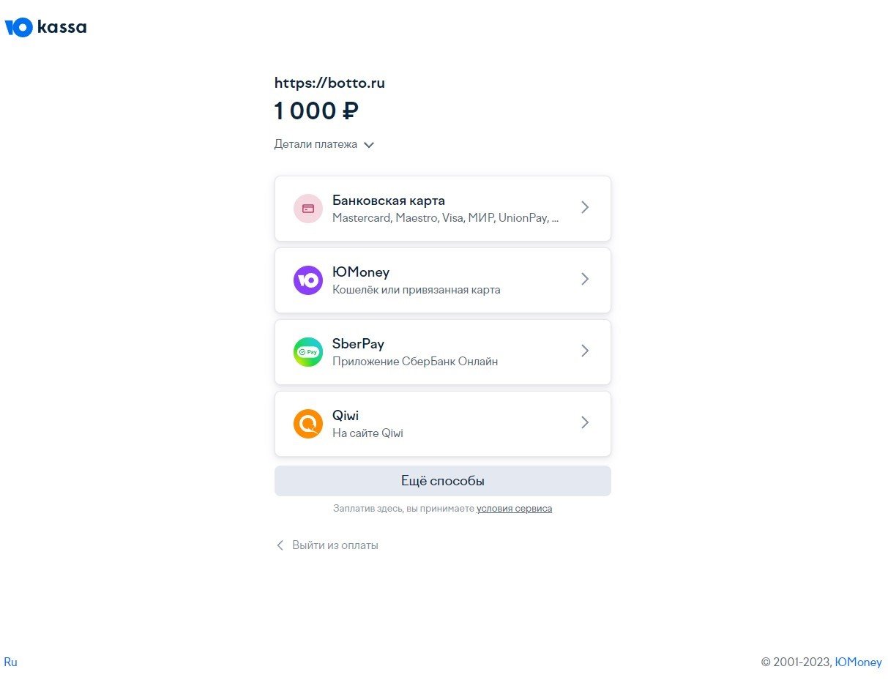
Task: Click the bank card icon
Action: click(x=308, y=209)
